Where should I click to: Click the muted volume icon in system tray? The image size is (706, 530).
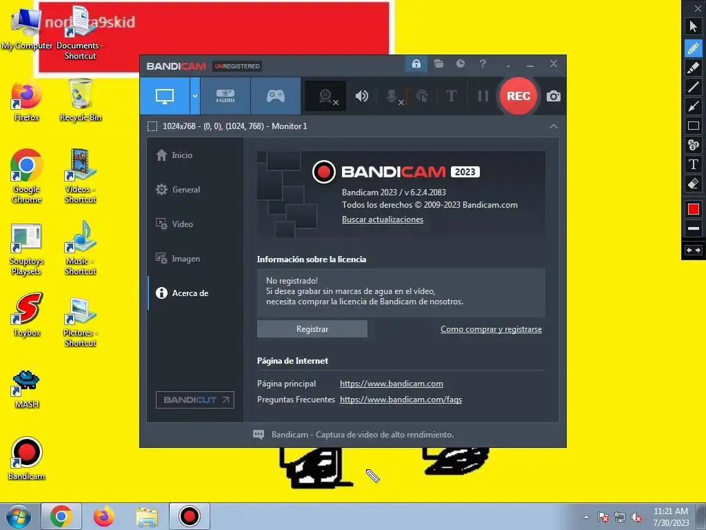coord(636,517)
